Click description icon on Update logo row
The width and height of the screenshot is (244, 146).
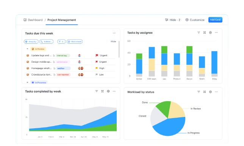coord(54,55)
